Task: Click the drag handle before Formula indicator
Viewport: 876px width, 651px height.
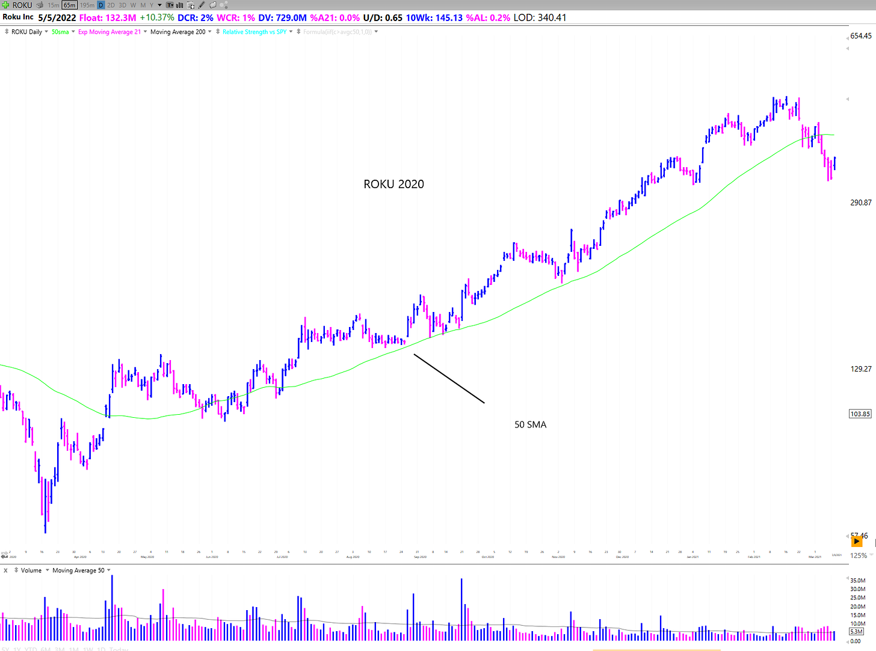Action: [298, 32]
